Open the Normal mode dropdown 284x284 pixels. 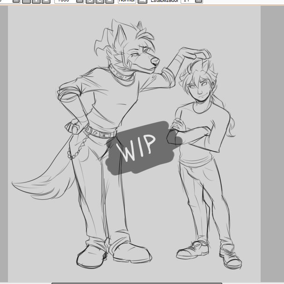tap(127, 1)
